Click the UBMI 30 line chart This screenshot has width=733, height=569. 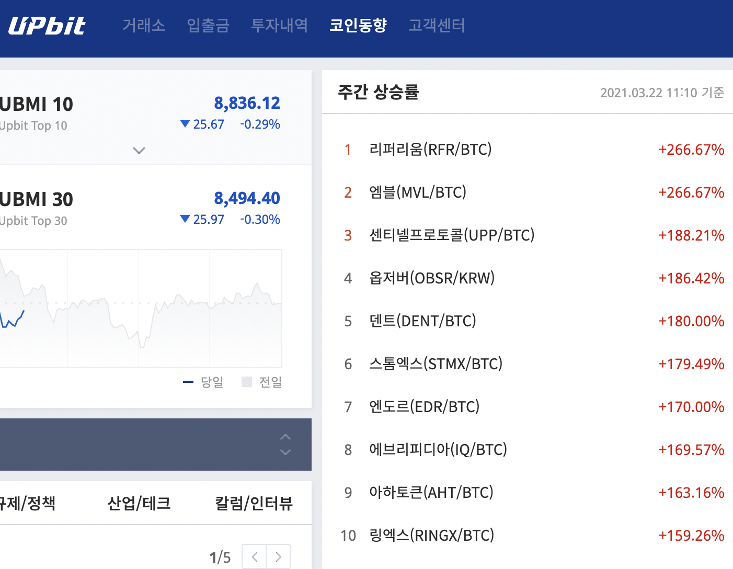pyautogui.click(x=141, y=309)
